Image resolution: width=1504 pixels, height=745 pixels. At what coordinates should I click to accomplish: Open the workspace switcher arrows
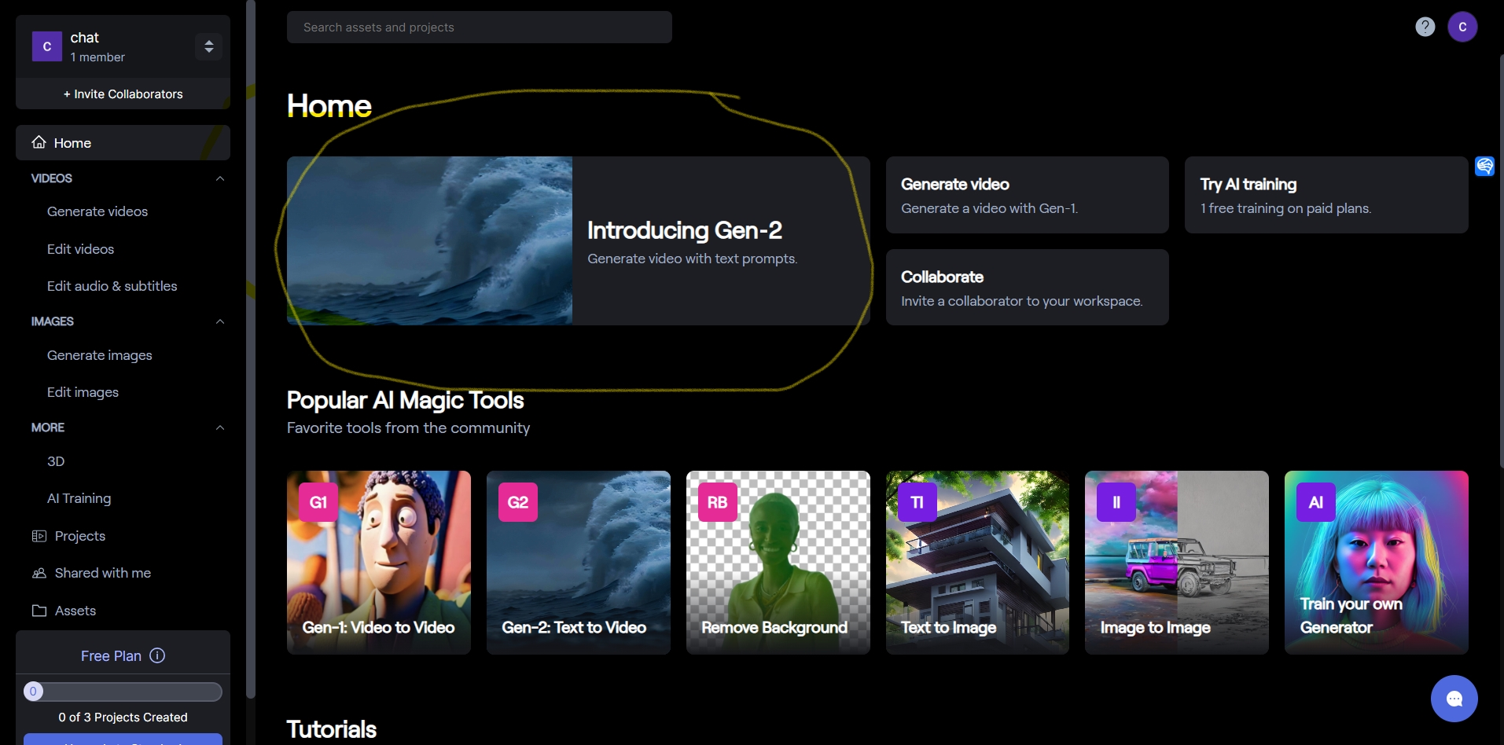209,46
